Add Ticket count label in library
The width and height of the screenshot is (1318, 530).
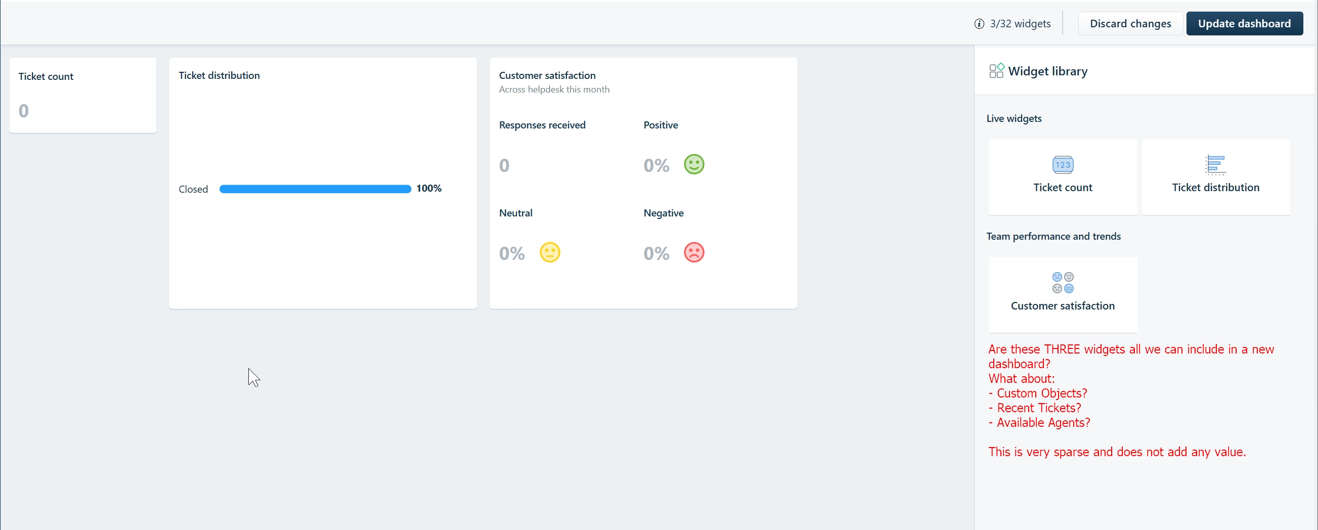coord(1062,187)
